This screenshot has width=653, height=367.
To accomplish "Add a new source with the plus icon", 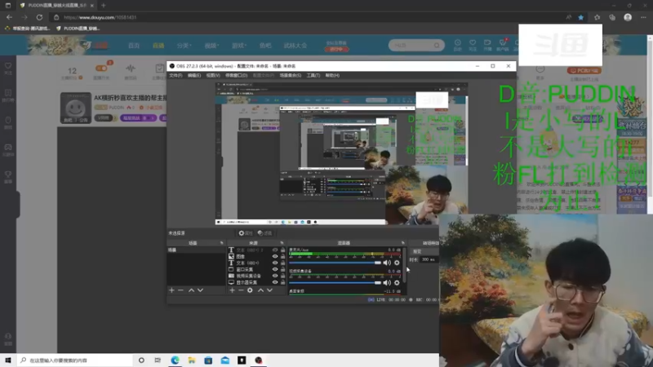I will point(232,290).
